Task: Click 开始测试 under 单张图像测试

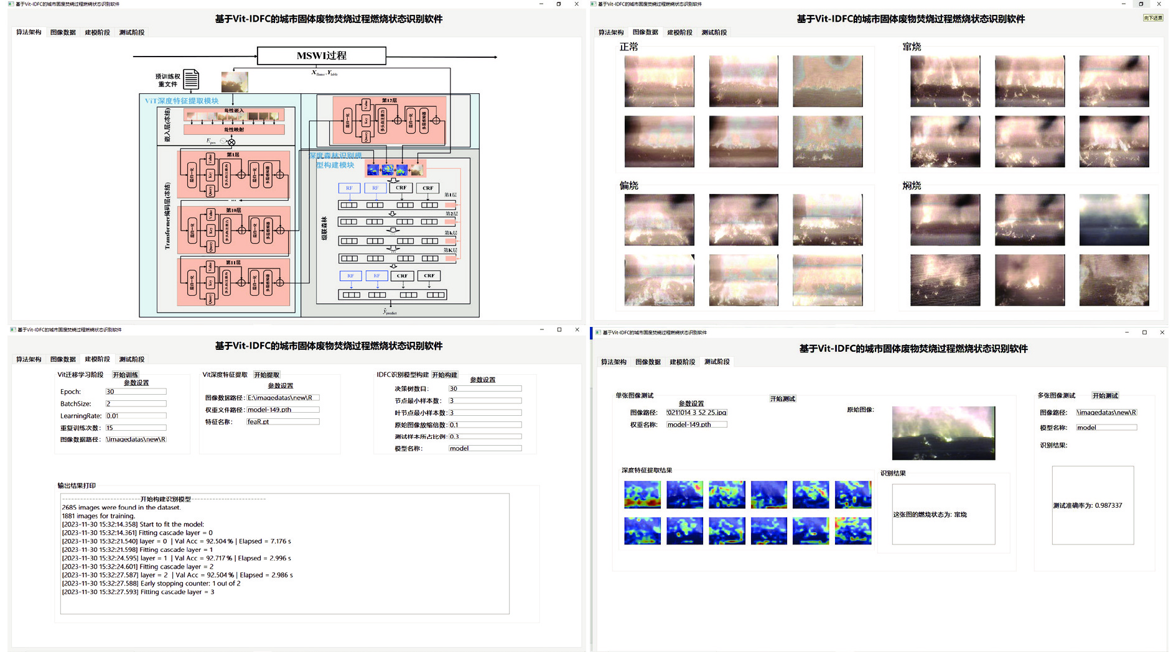Action: click(783, 398)
